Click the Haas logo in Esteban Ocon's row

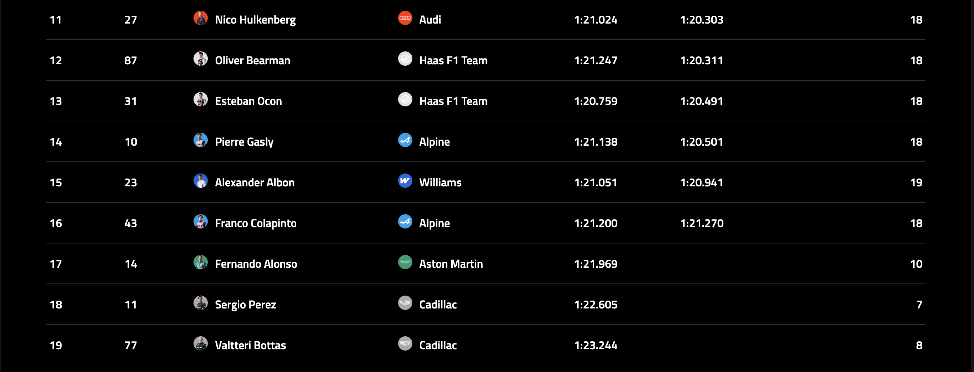pos(405,100)
